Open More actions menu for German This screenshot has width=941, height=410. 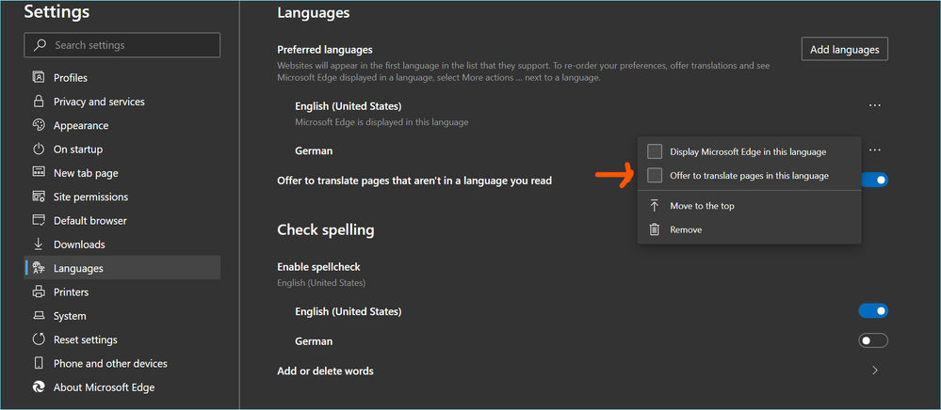[875, 150]
